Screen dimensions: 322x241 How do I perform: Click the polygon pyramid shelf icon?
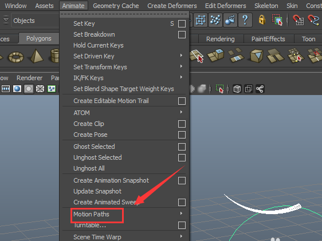point(37,56)
